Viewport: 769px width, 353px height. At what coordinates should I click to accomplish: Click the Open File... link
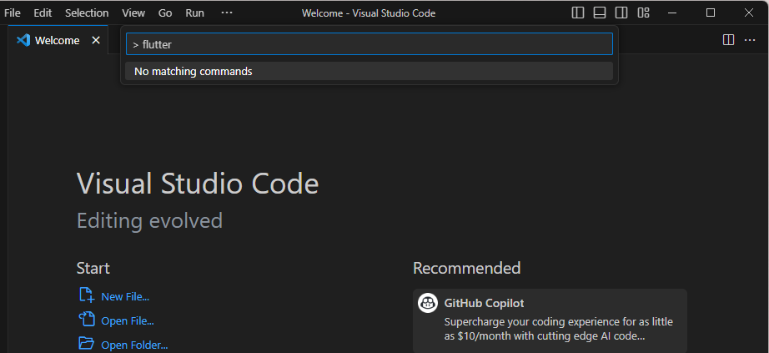tap(128, 321)
